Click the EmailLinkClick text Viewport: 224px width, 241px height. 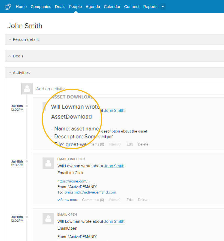tap(70, 173)
